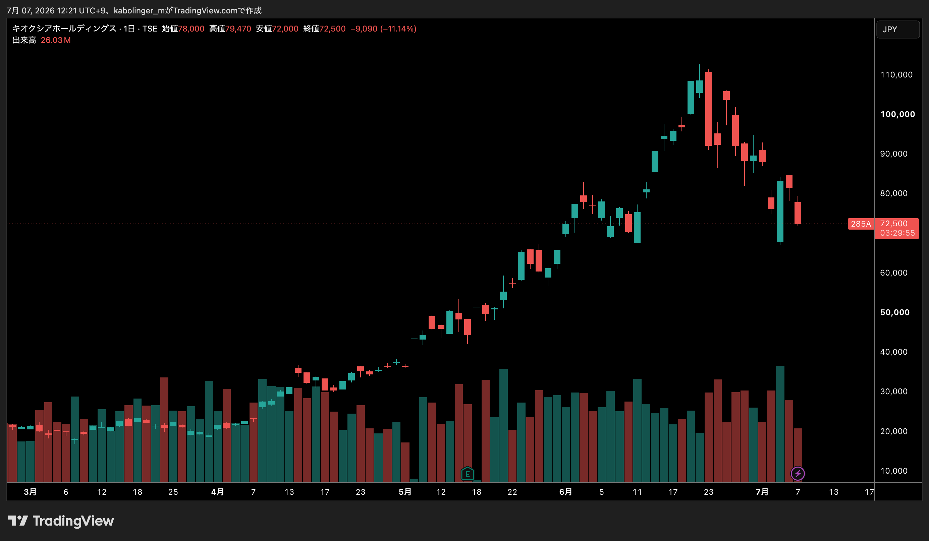Image resolution: width=929 pixels, height=541 pixels.
Task: Click the 25 date label on the time axis
Action: tap(173, 492)
